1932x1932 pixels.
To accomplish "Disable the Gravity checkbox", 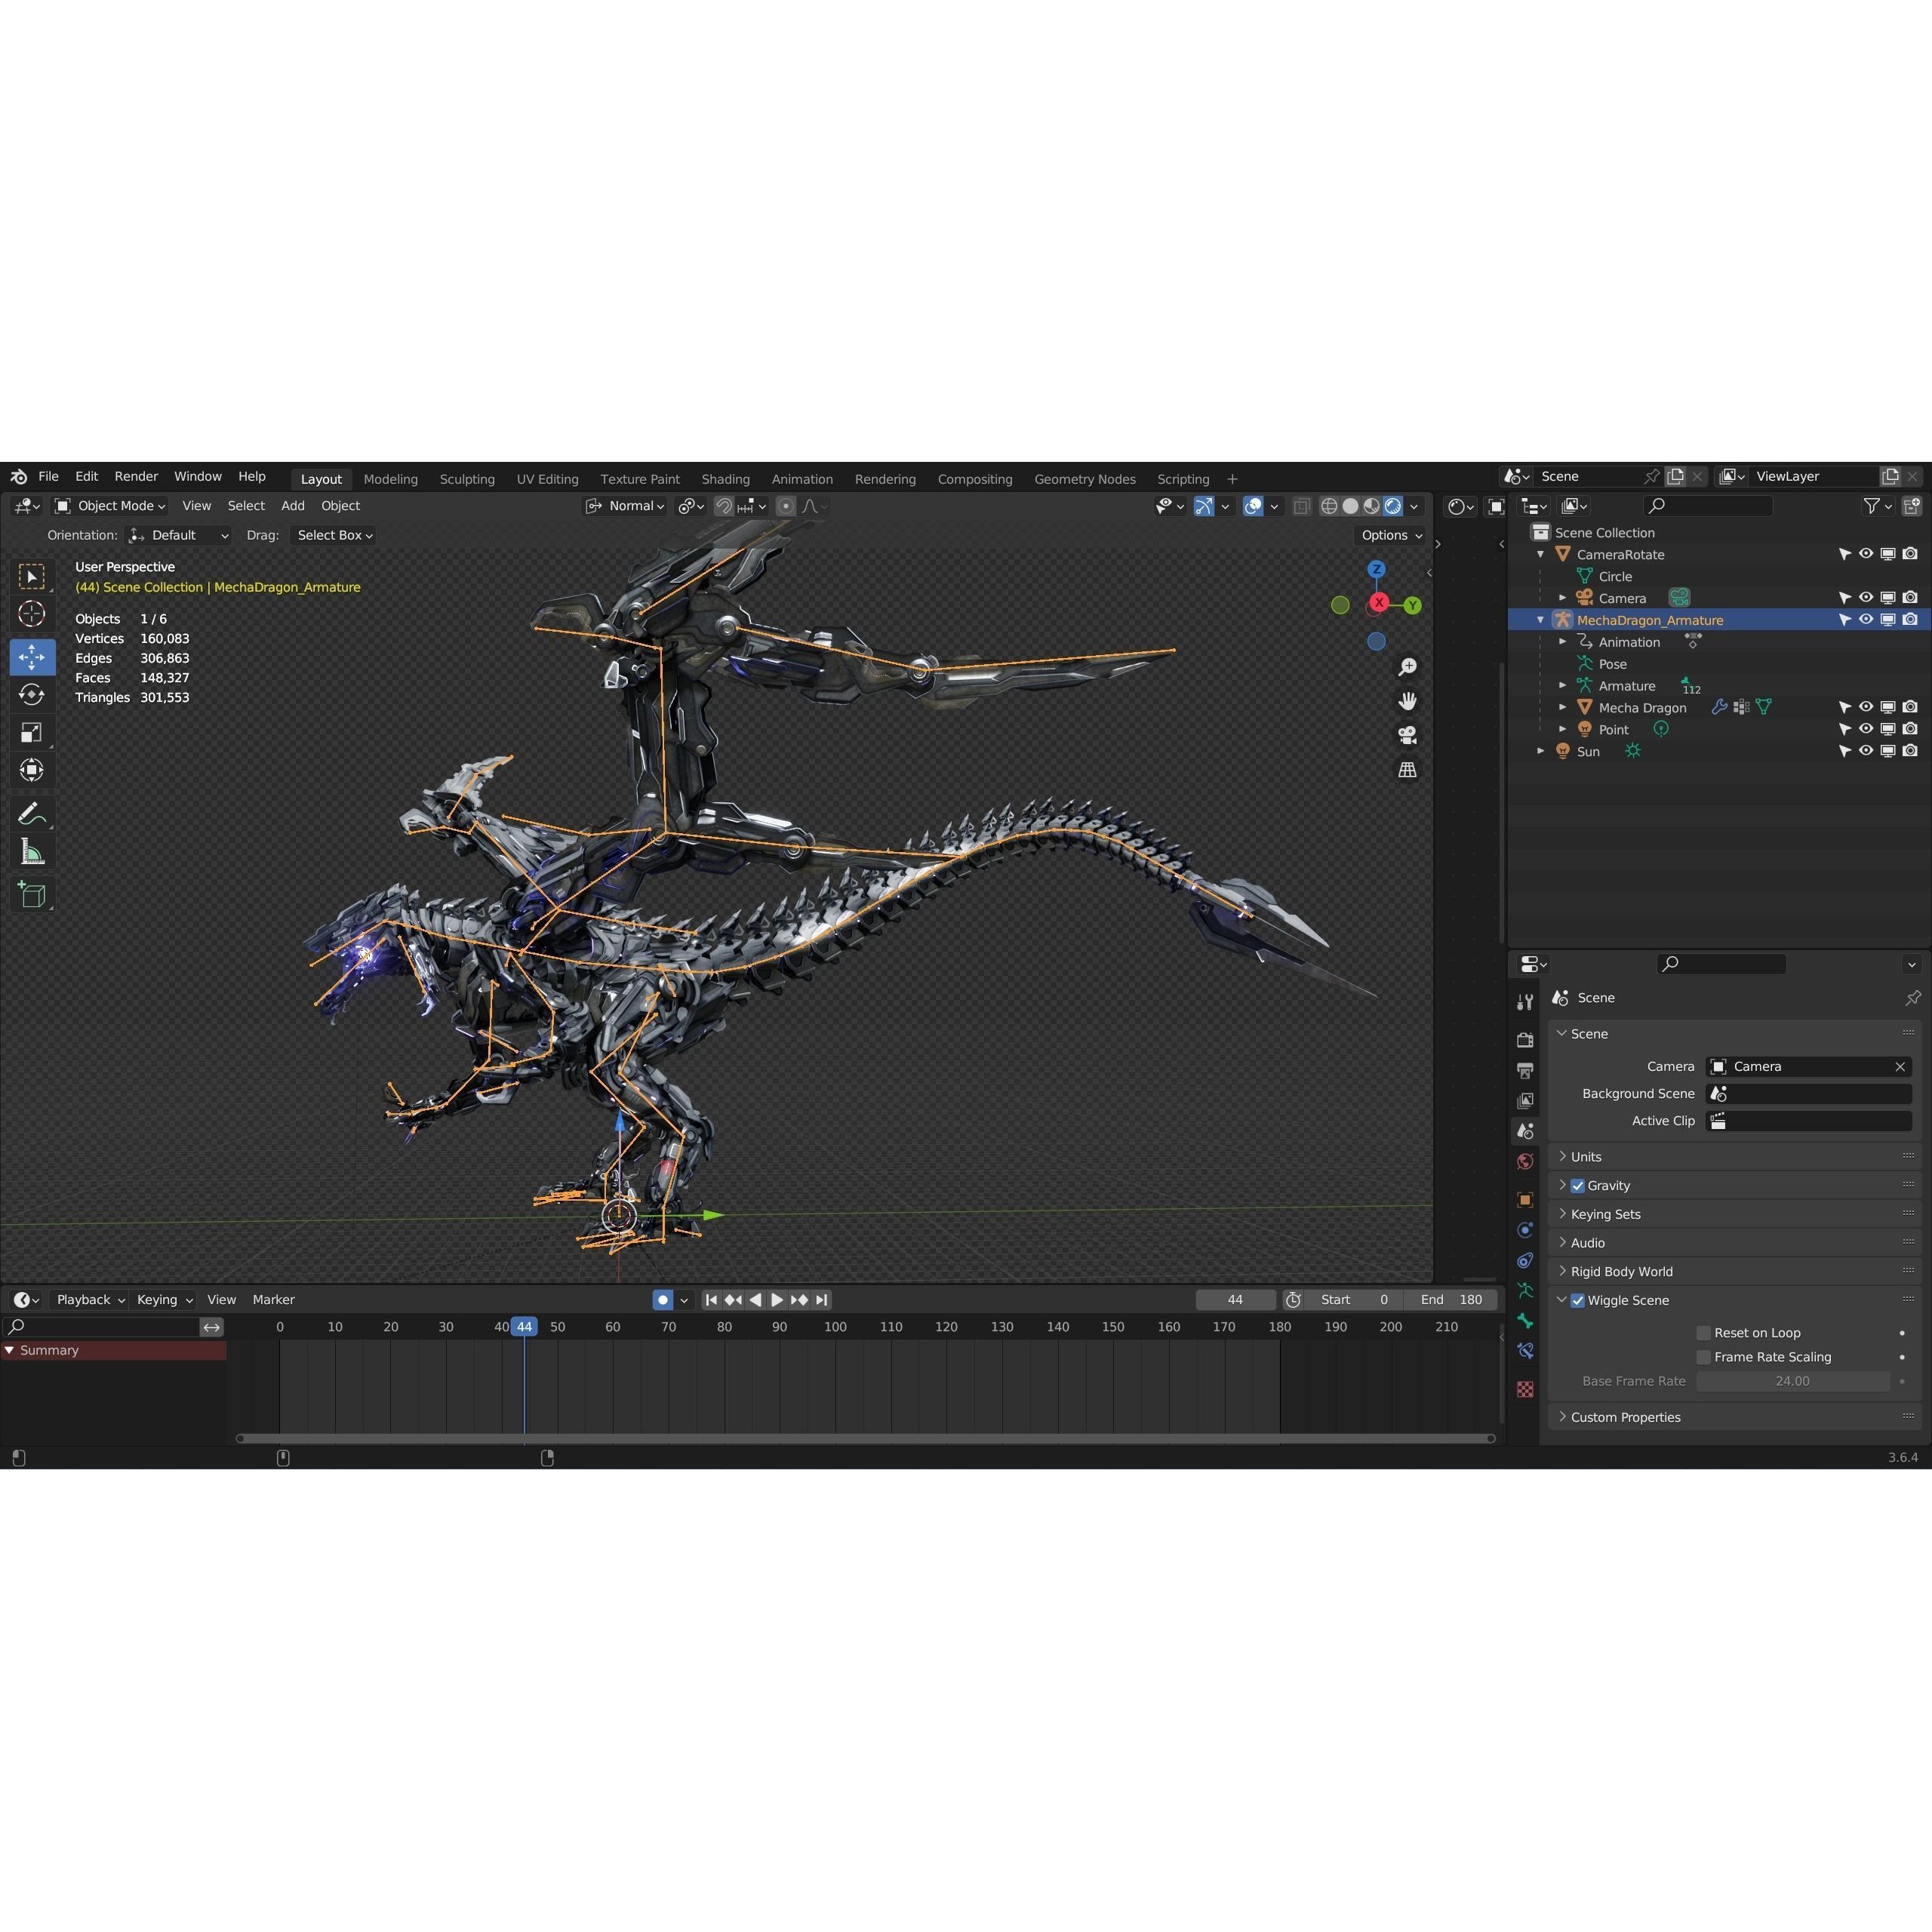I will tap(1577, 1185).
